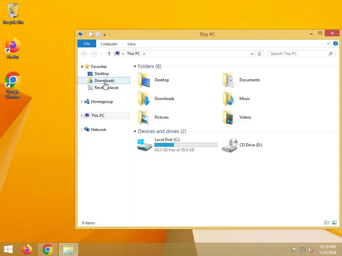This screenshot has height=256, width=342.
Task: Select the Documents folder icon
Action: click(x=228, y=80)
